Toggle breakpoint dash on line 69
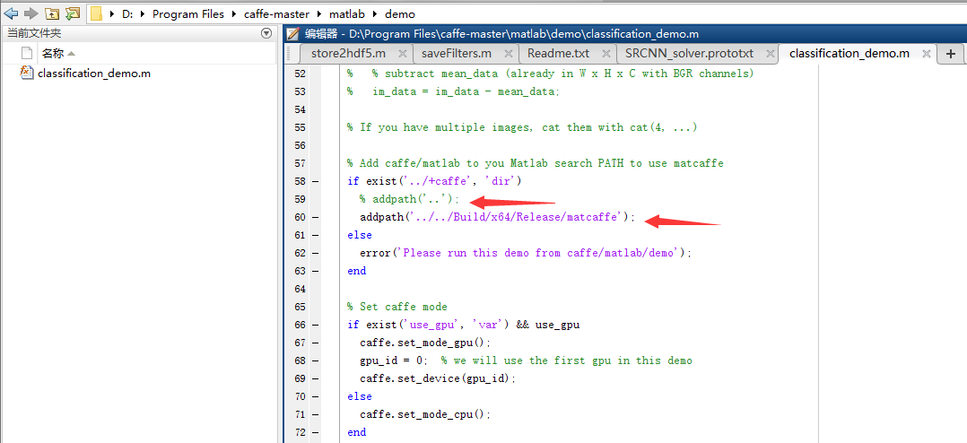 pos(316,378)
